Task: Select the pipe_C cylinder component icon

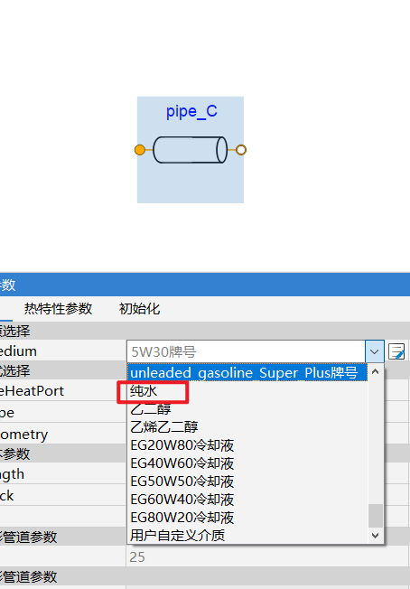Action: (x=191, y=150)
